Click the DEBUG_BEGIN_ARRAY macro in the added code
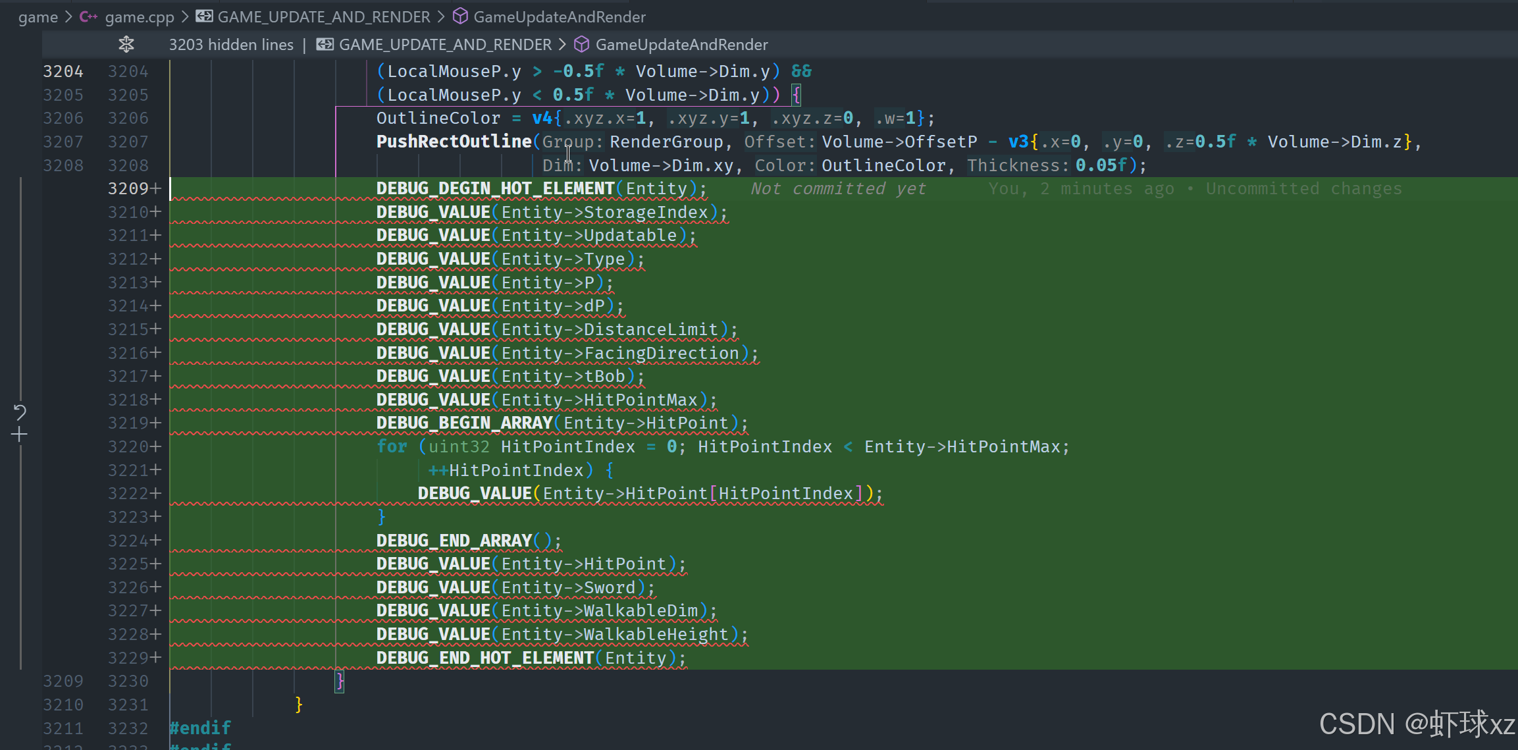This screenshot has width=1518, height=750. tap(464, 423)
